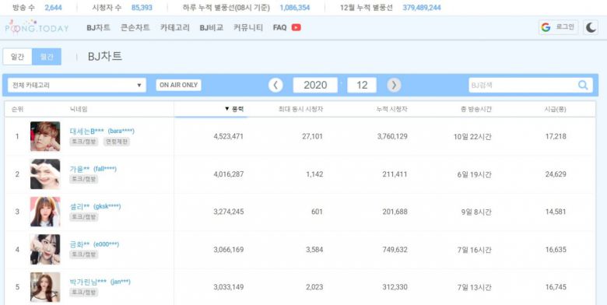Click the 4,016,287 value in rank 2 row

point(228,174)
